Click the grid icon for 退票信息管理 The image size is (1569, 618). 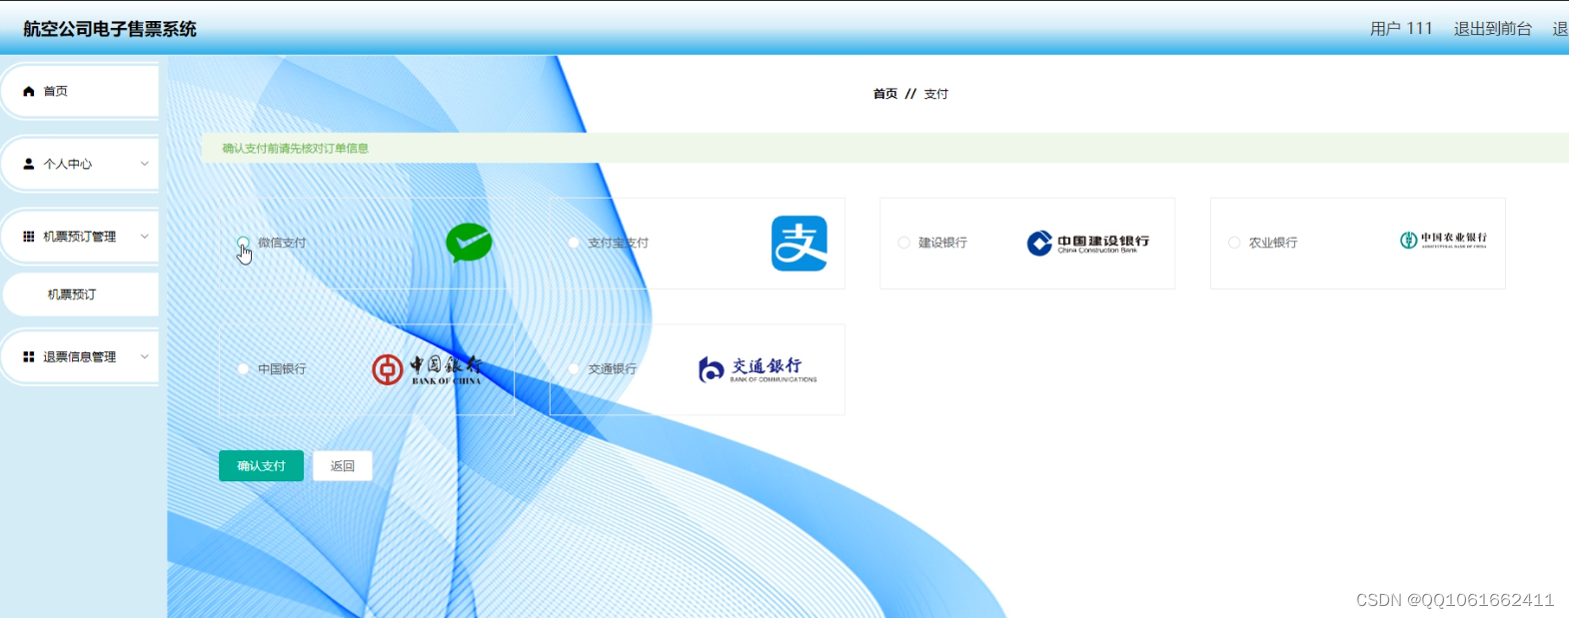click(29, 356)
